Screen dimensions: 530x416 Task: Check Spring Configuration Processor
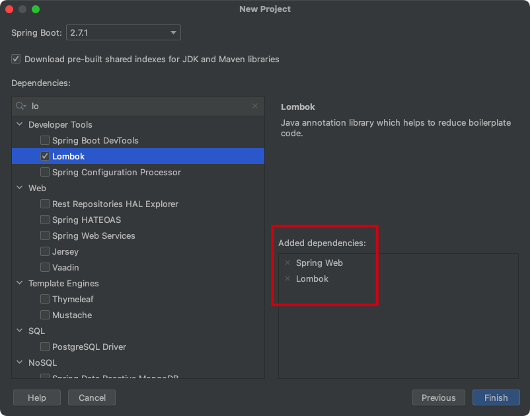tap(45, 172)
